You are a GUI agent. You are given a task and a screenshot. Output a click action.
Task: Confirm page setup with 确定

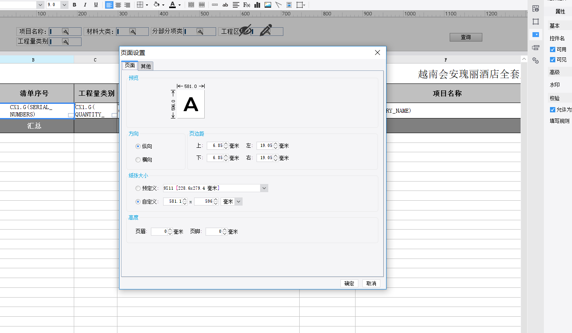click(349, 283)
